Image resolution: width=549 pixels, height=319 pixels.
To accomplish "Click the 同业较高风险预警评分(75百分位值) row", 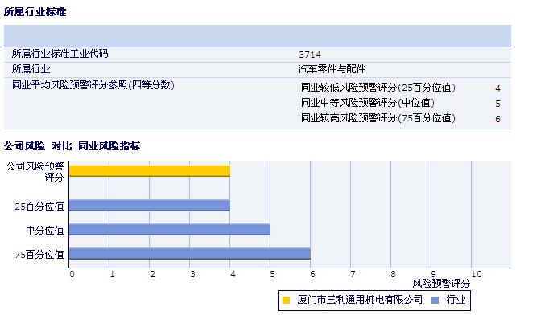I will point(401,118).
